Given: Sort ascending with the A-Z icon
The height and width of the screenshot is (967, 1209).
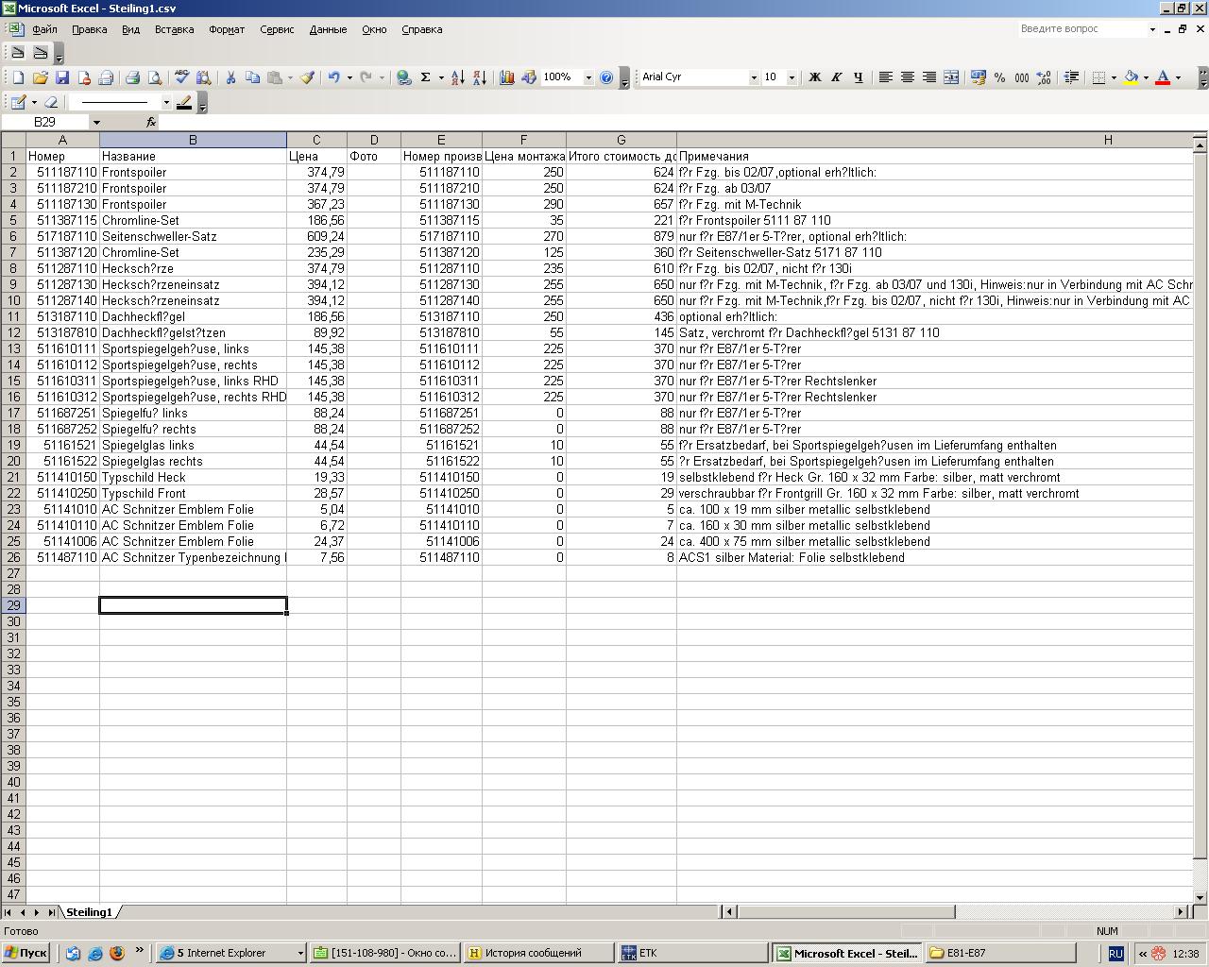Looking at the screenshot, I should pyautogui.click(x=457, y=77).
